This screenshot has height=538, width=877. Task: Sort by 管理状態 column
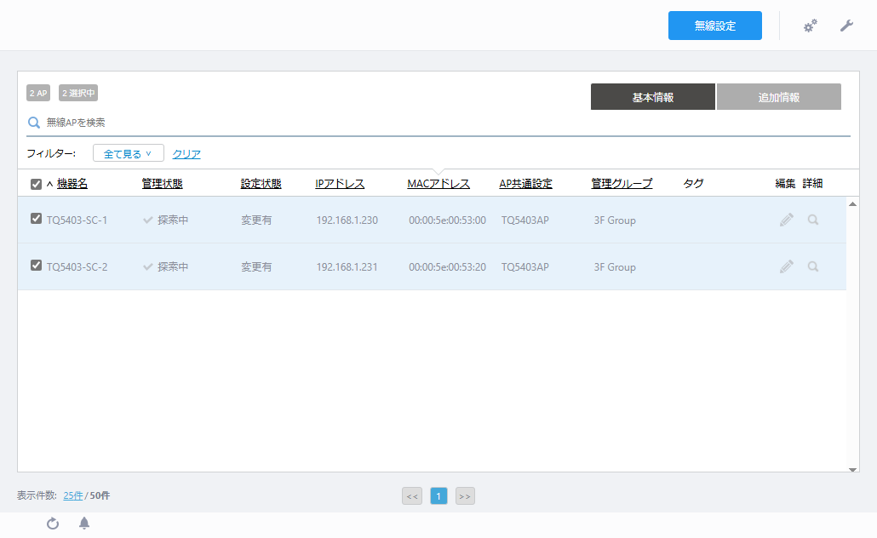(162, 183)
